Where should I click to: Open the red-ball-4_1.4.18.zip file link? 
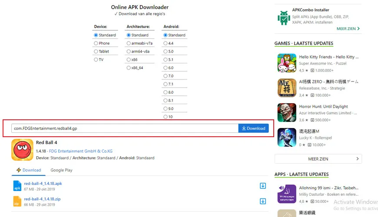pos(42,199)
